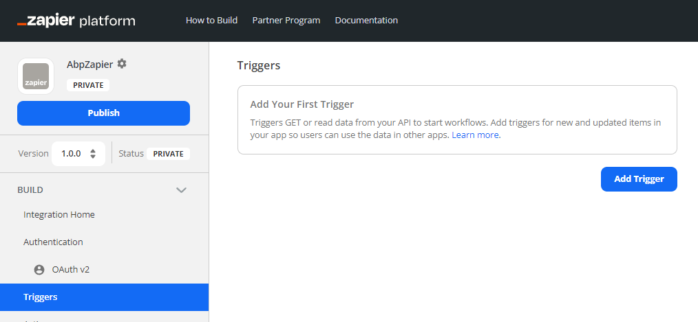
Task: Open the Documentation link
Action: tap(366, 21)
